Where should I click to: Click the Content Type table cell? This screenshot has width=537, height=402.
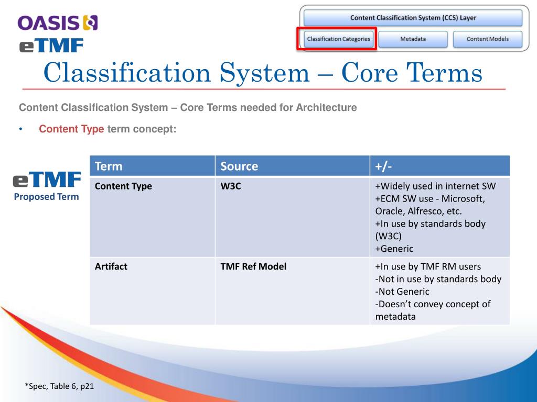point(153,217)
